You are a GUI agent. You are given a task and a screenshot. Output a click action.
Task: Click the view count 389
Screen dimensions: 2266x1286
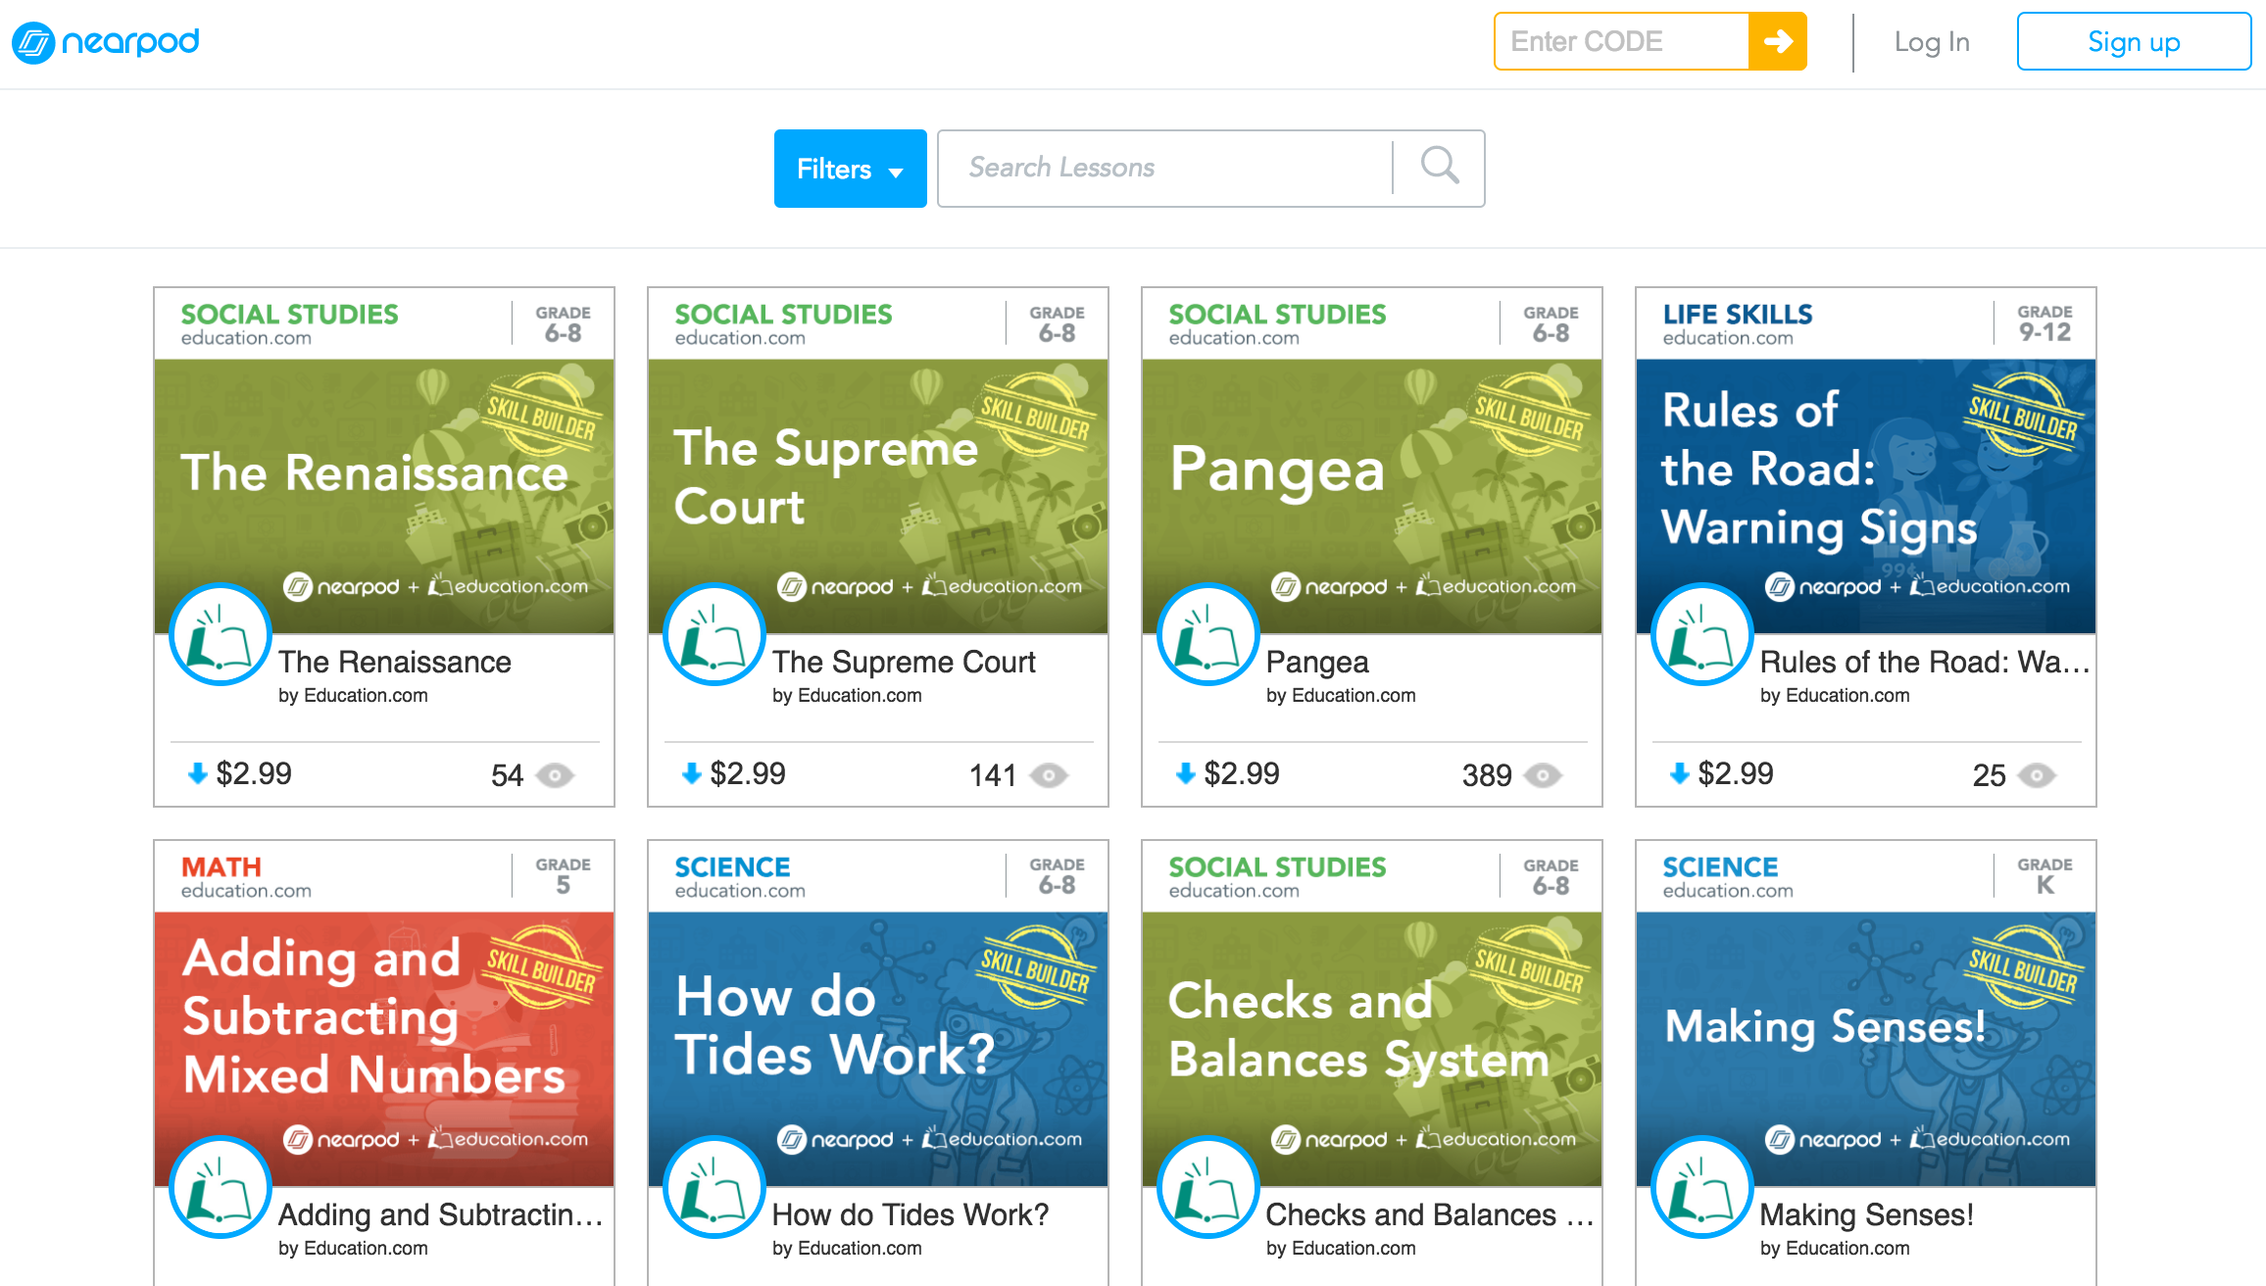(x=1487, y=775)
